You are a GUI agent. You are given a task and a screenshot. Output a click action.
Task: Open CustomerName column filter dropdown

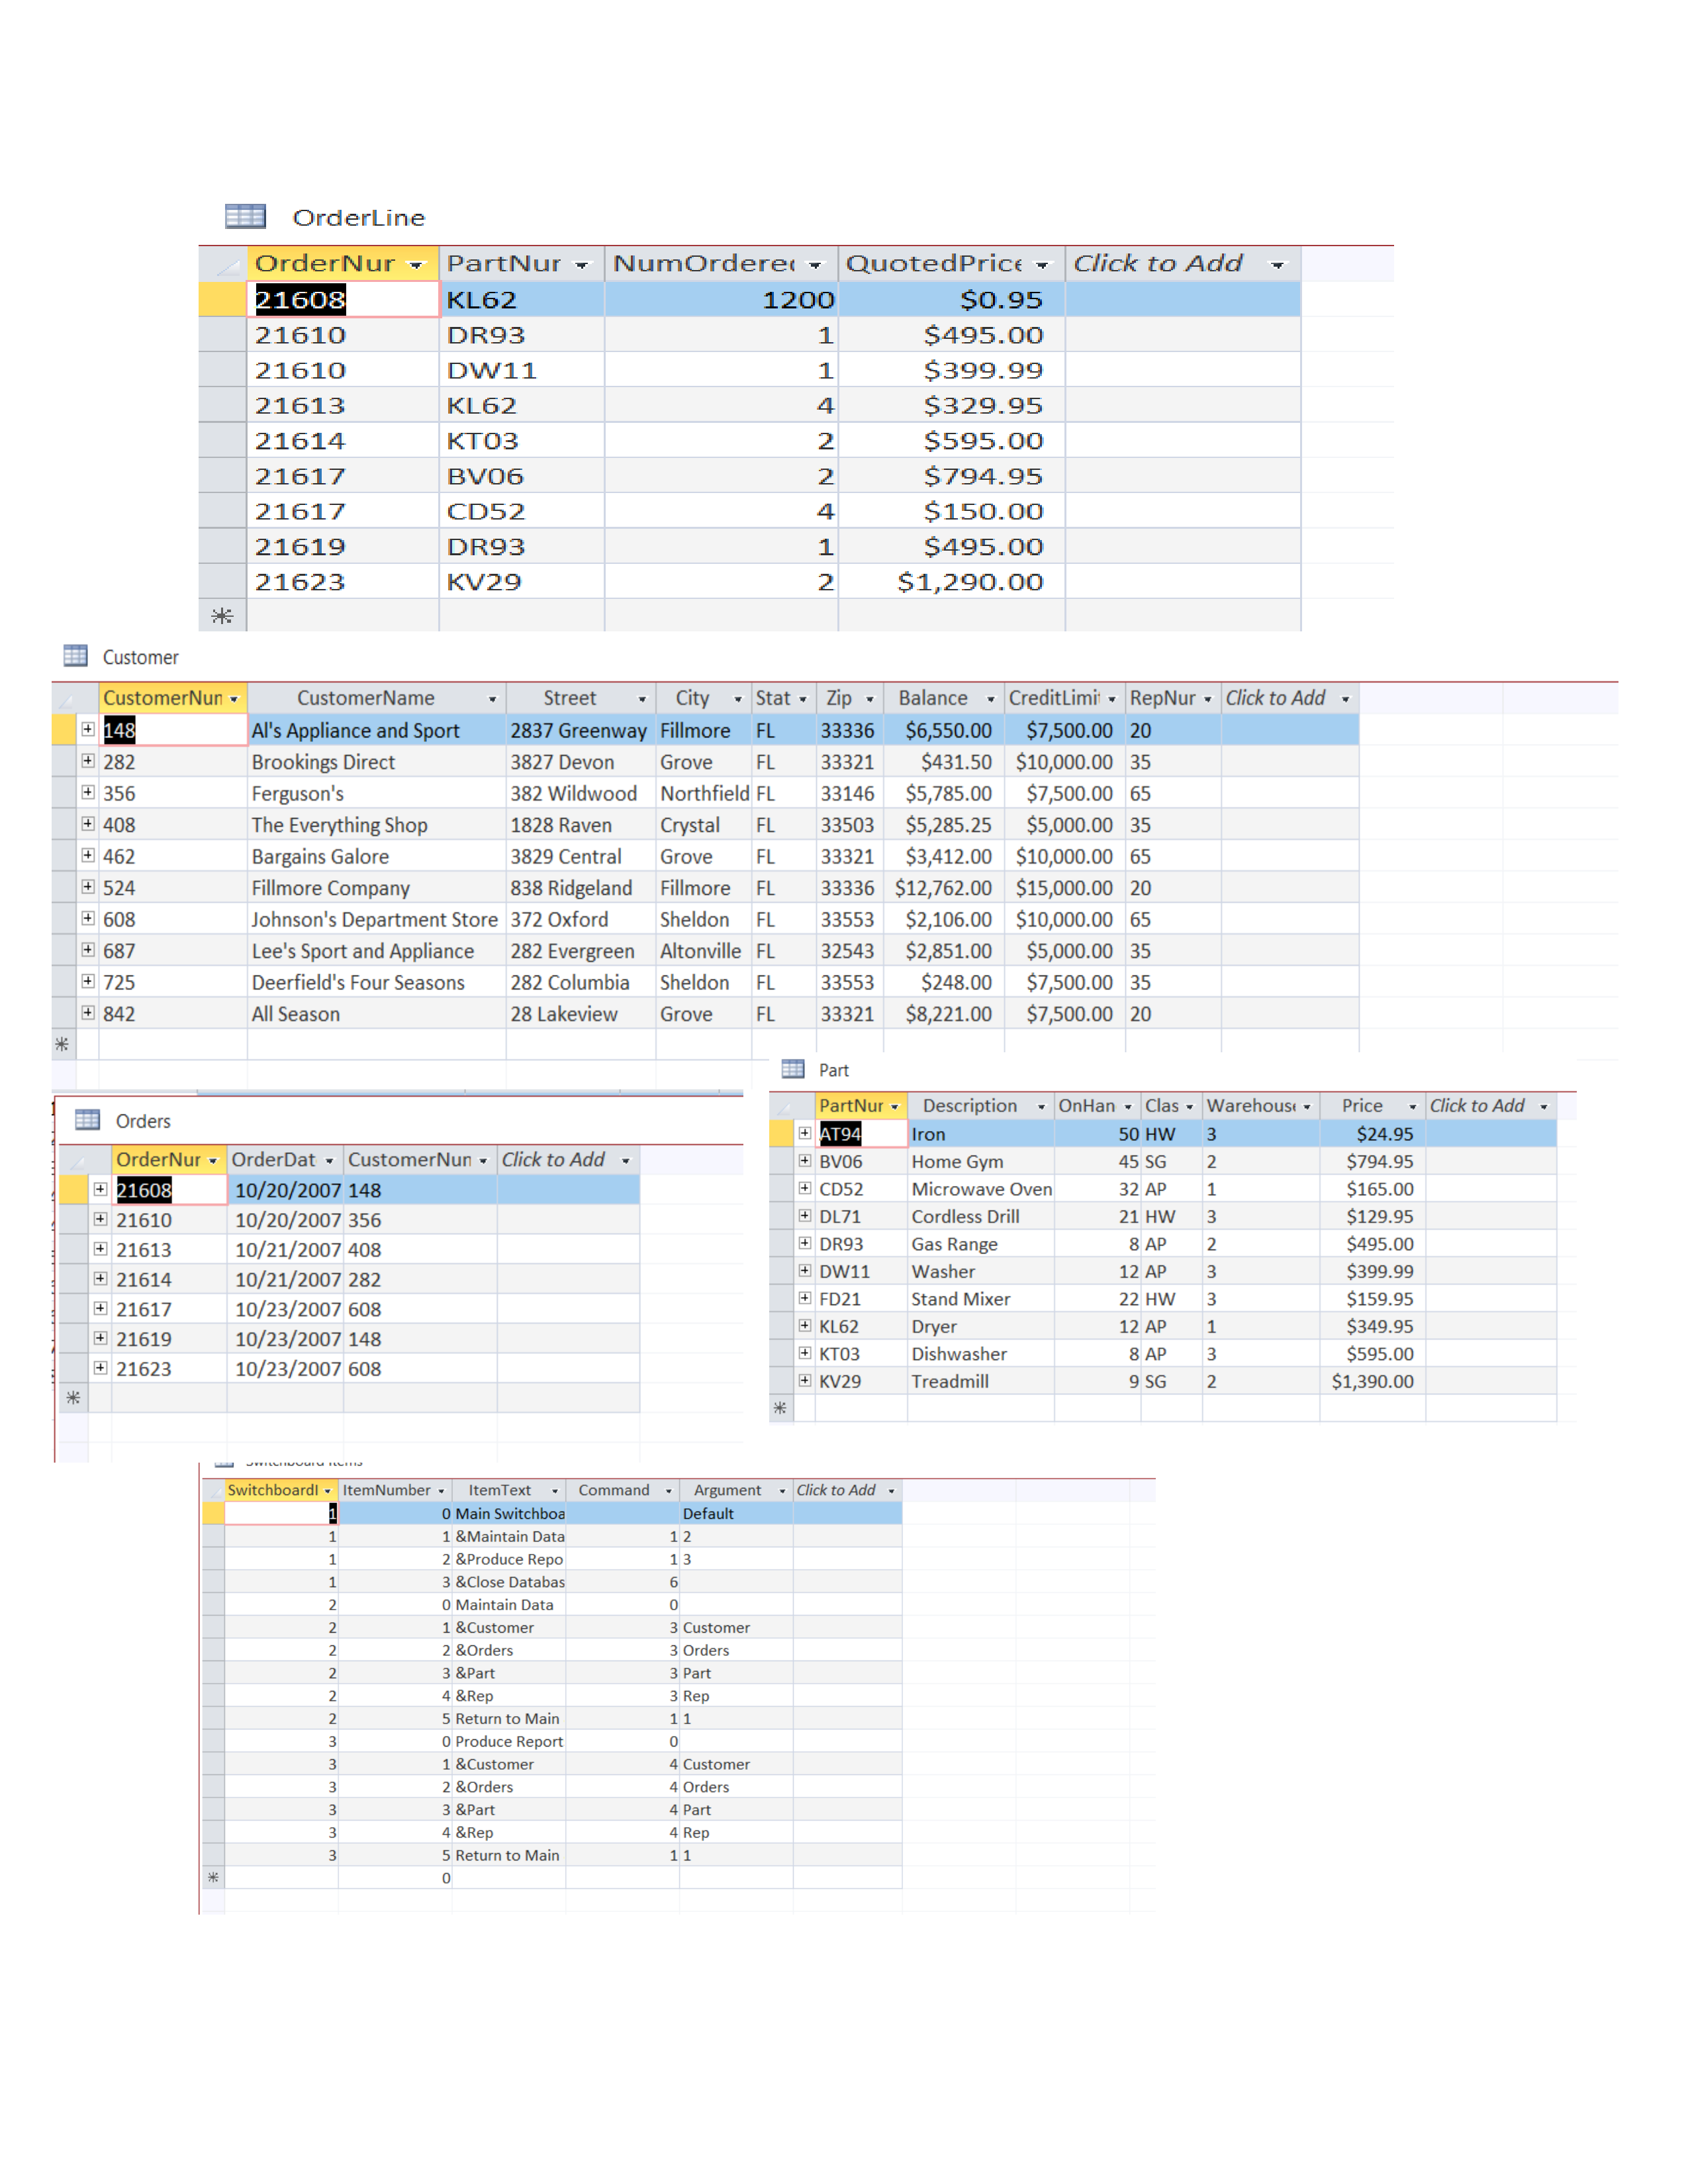pyautogui.click(x=492, y=699)
